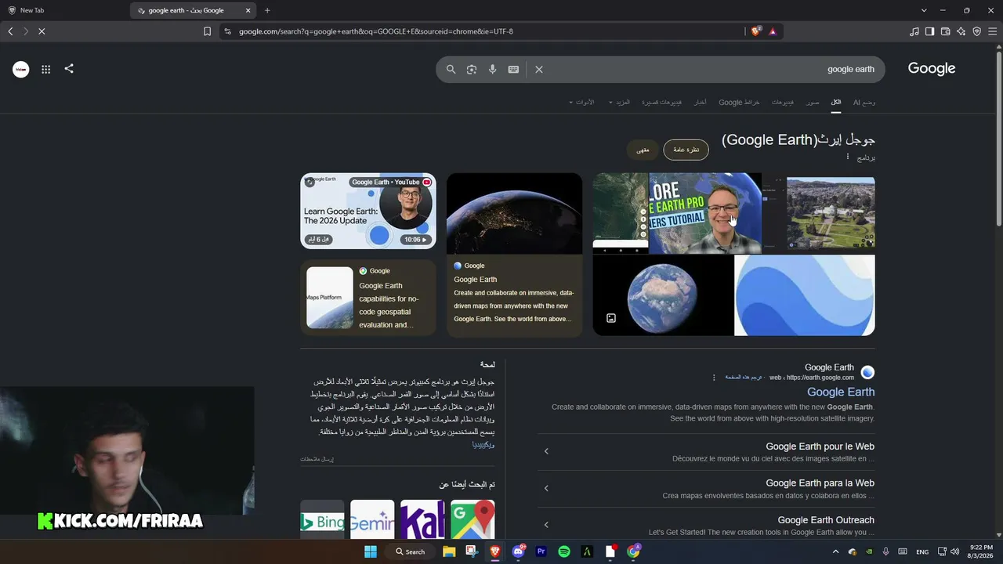Stop loading the page in the toolbar
Viewport: 1003px width, 564px height.
(x=42, y=31)
